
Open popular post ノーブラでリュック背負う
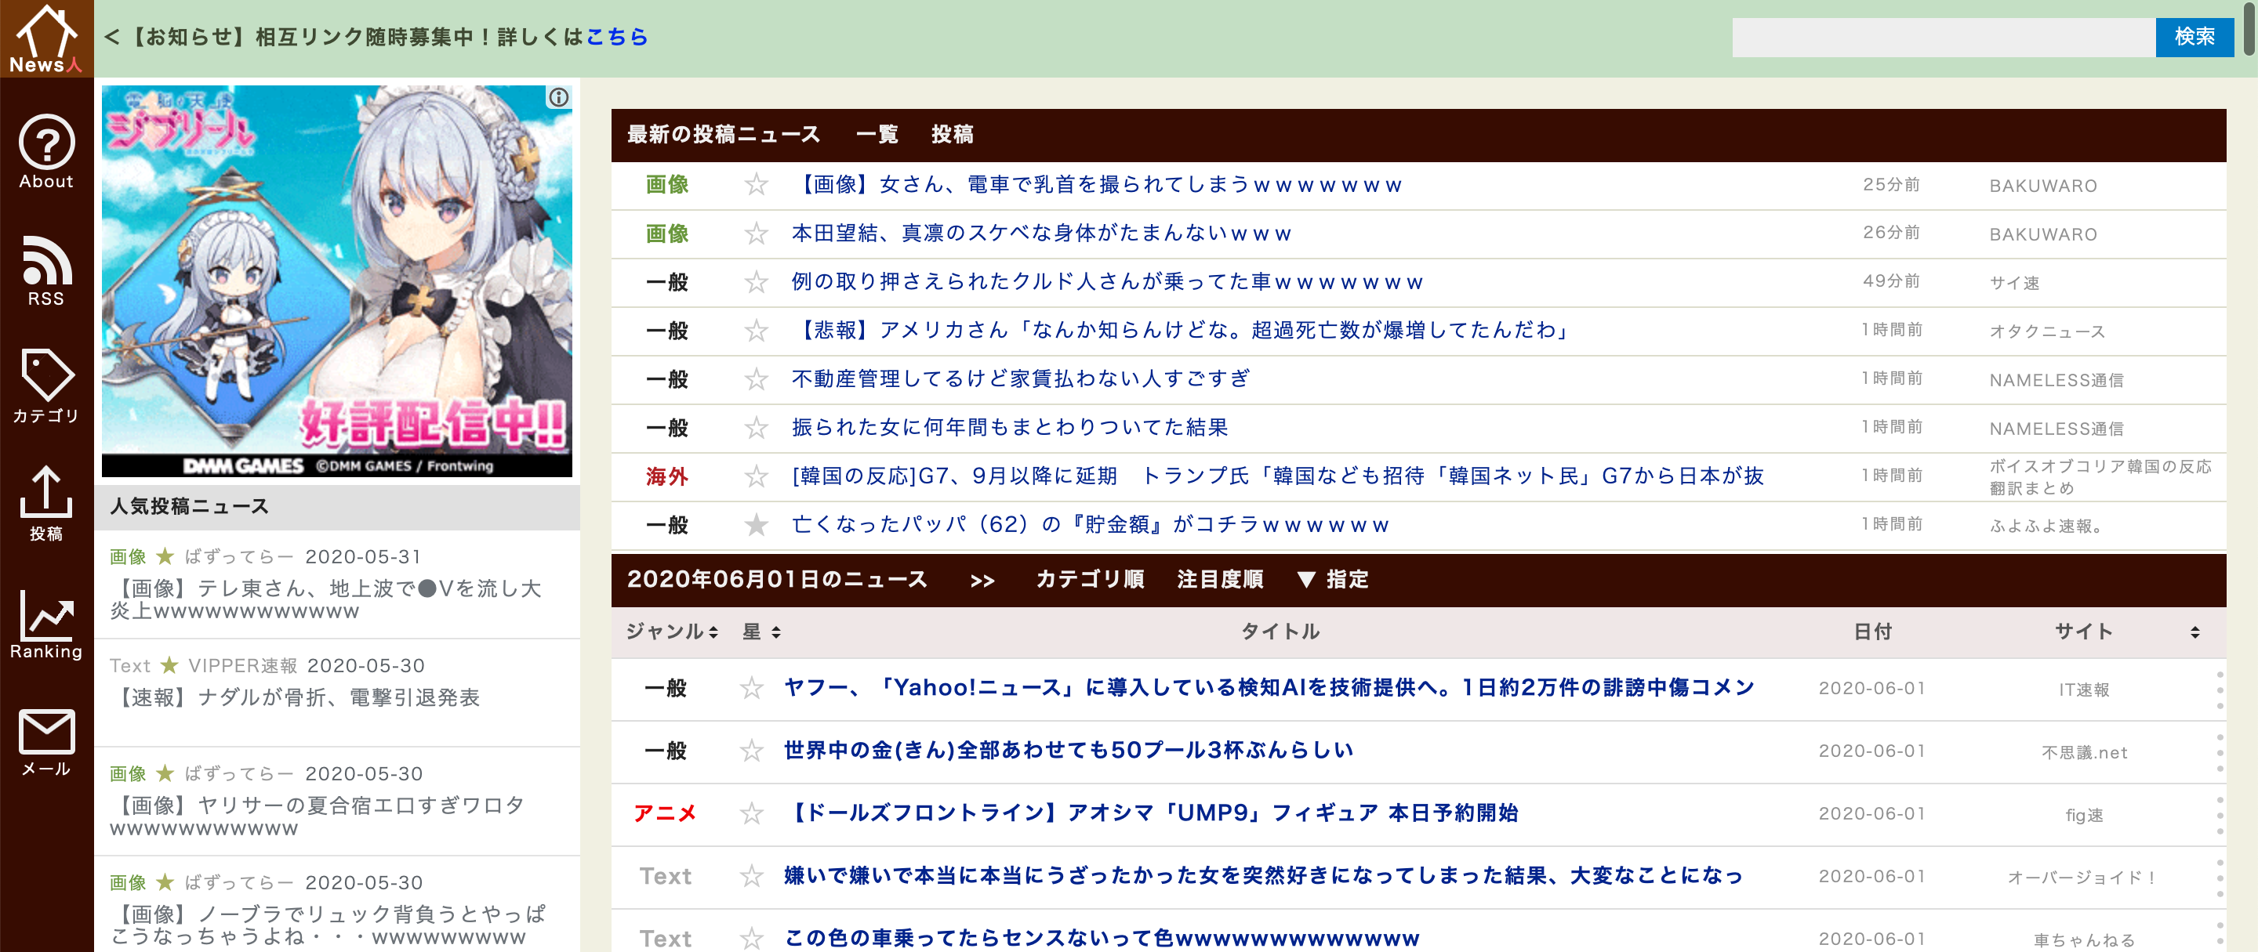328,925
